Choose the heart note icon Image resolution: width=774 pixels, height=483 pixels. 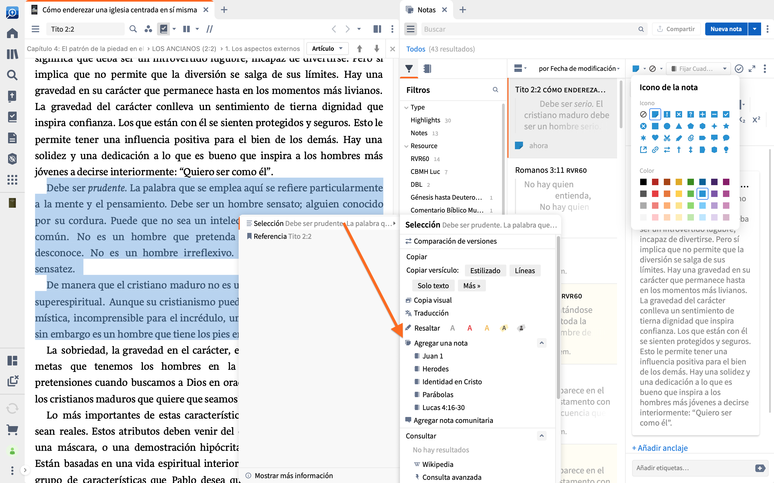click(x=655, y=138)
